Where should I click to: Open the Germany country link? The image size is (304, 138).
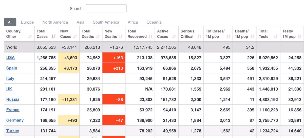tap(15, 120)
